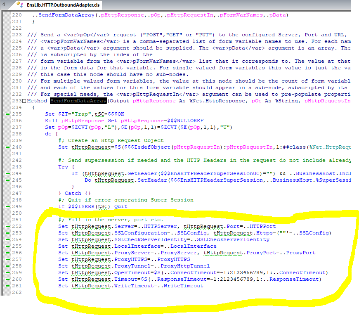Image resolution: width=359 pixels, height=315 pixels.
Task: Click the green marker at line 249
Action: pos(8,207)
